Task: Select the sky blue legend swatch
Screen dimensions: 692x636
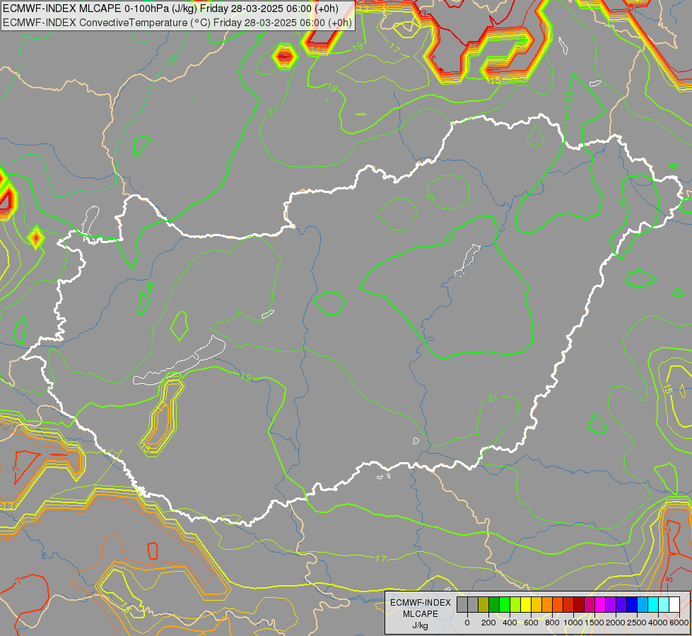Action: (643, 604)
